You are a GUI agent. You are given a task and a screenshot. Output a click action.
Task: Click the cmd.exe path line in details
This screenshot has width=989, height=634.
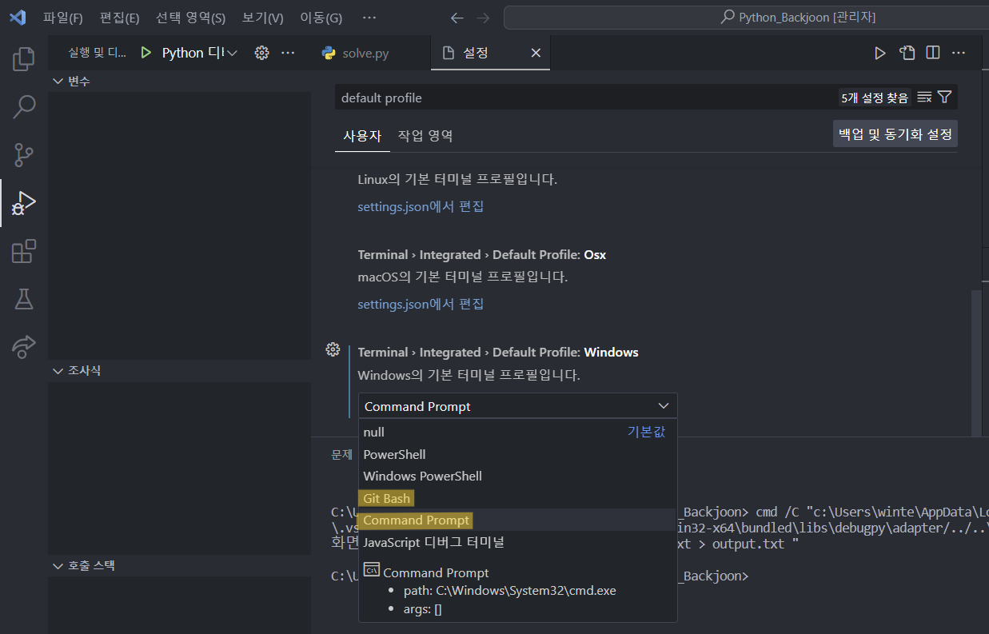[x=509, y=591]
